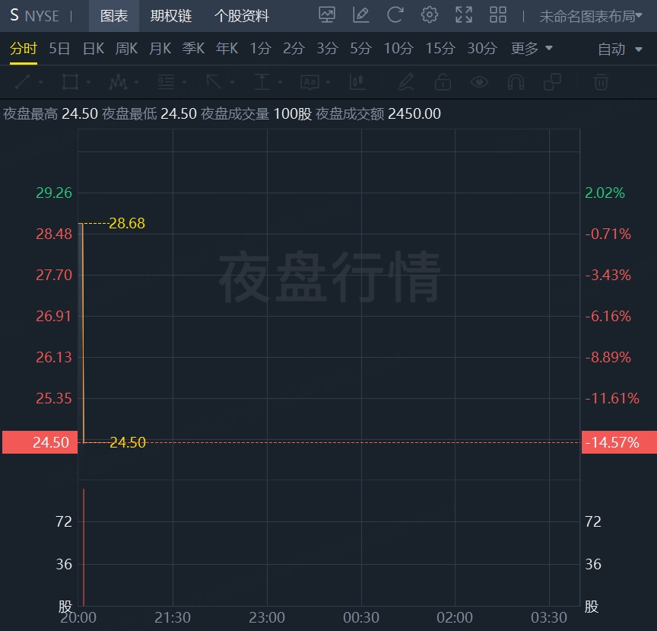The width and height of the screenshot is (657, 631).
Task: Select the wave pattern drawing tool
Action: click(x=118, y=81)
